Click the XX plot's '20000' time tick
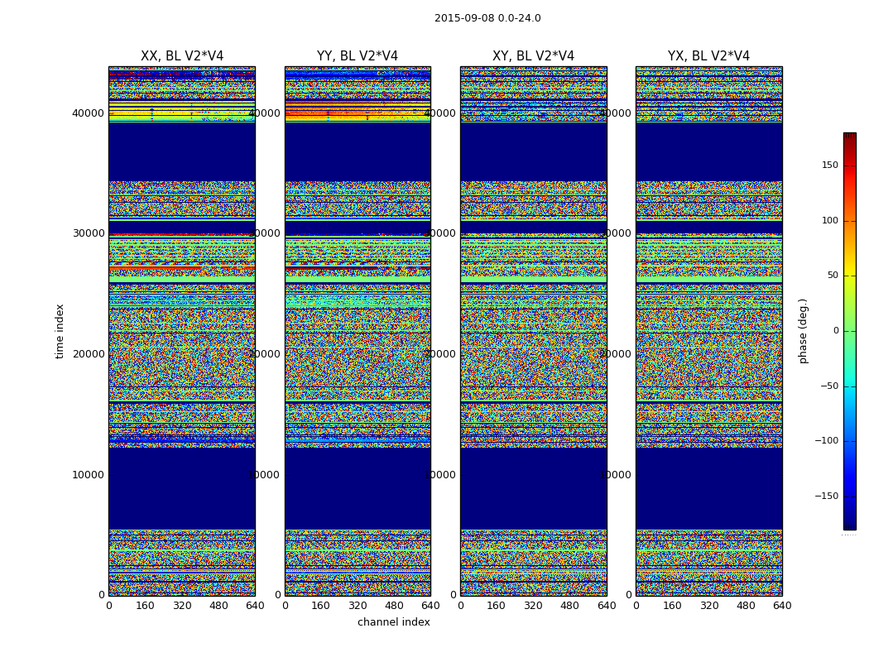The height and width of the screenshot is (662, 869). 88,354
